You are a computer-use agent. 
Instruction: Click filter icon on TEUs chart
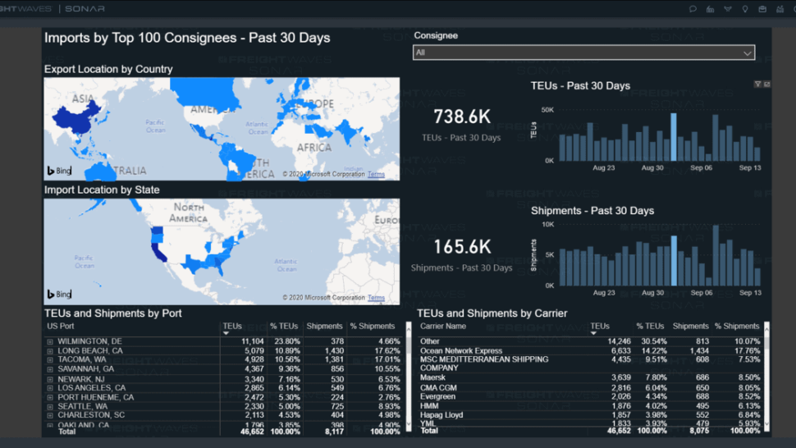tap(757, 85)
